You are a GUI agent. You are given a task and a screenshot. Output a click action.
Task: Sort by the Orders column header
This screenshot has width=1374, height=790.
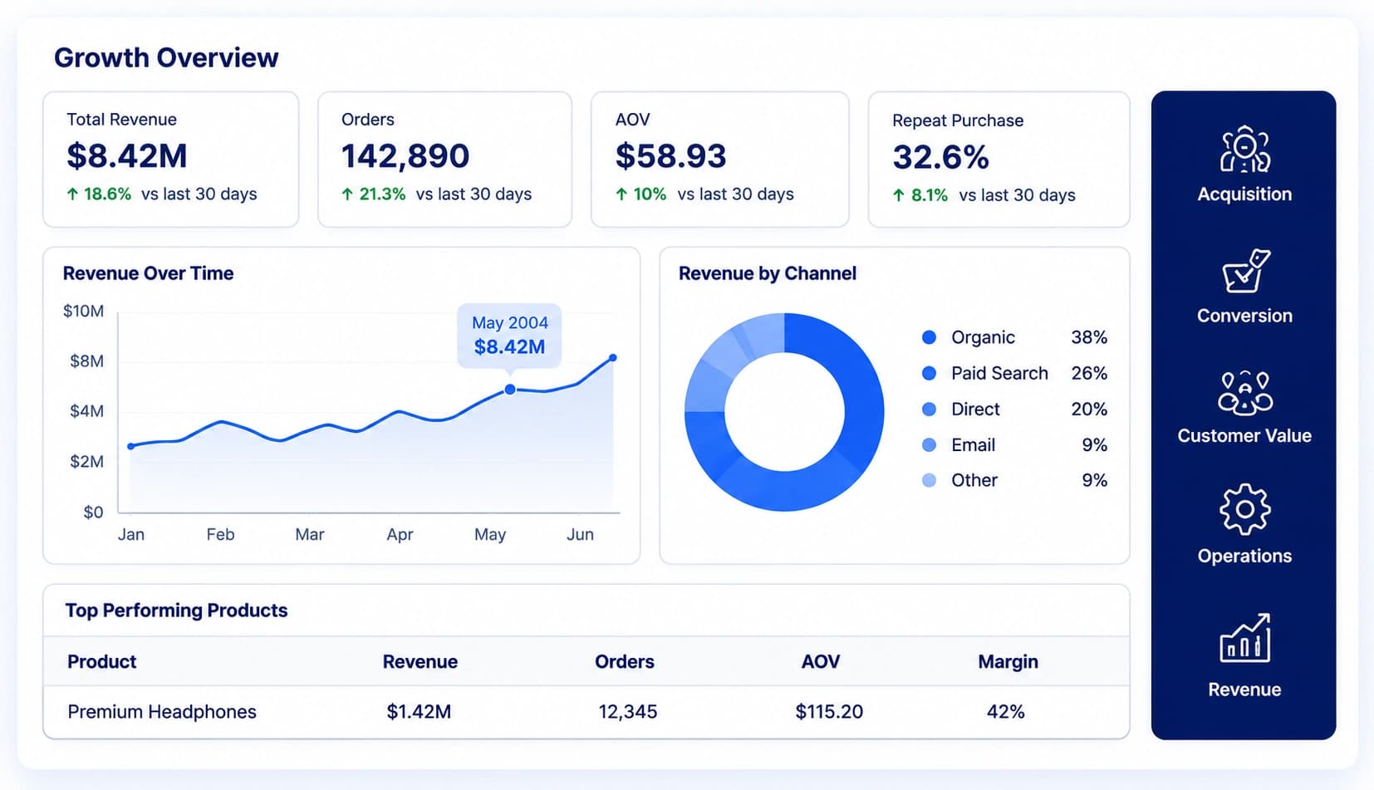pos(625,661)
